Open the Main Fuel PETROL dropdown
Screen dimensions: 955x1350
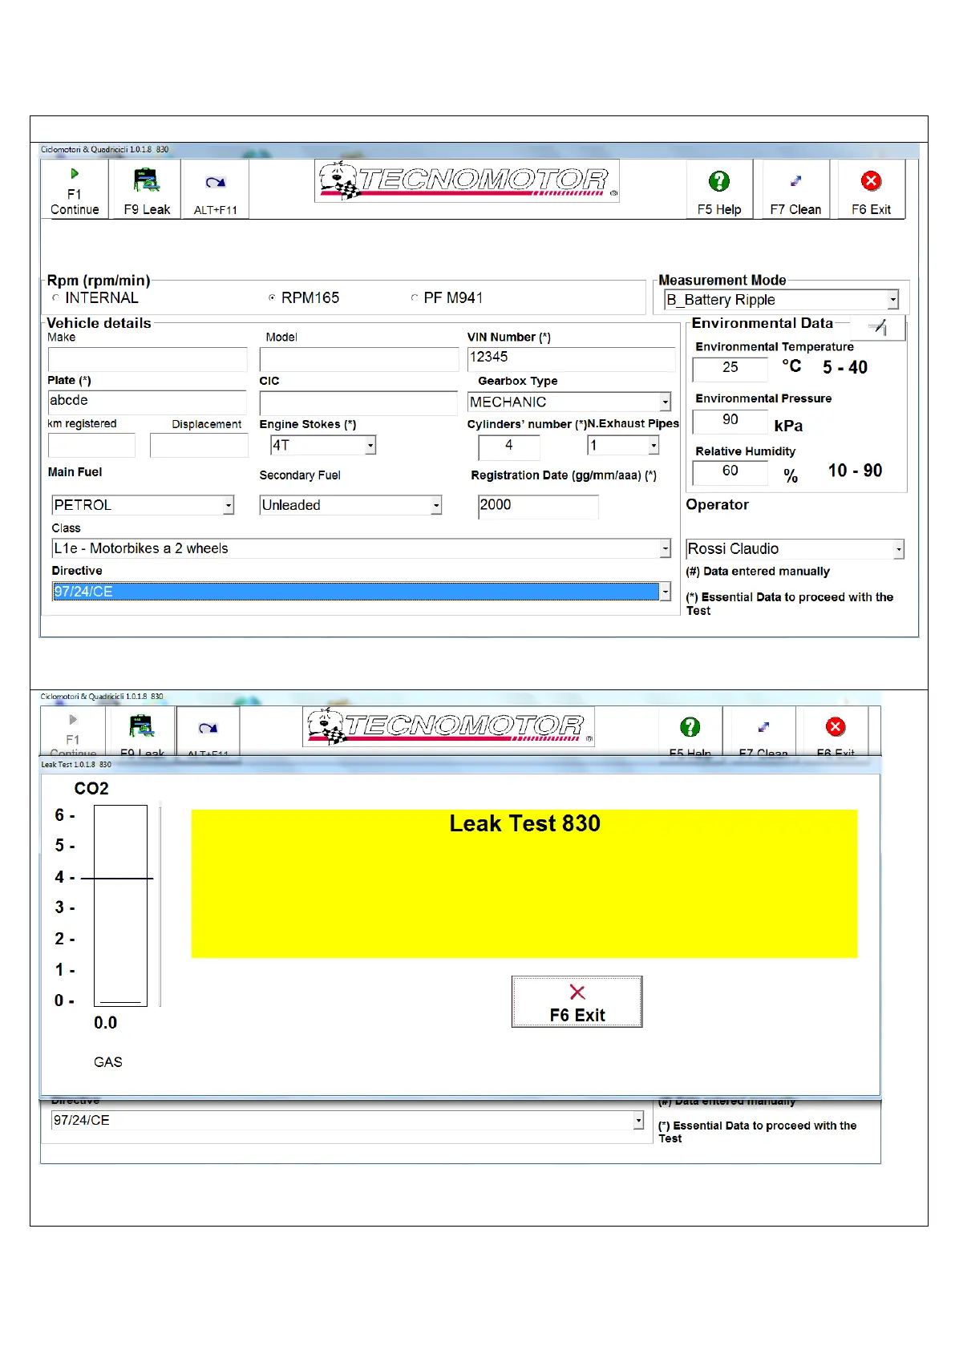click(x=229, y=505)
